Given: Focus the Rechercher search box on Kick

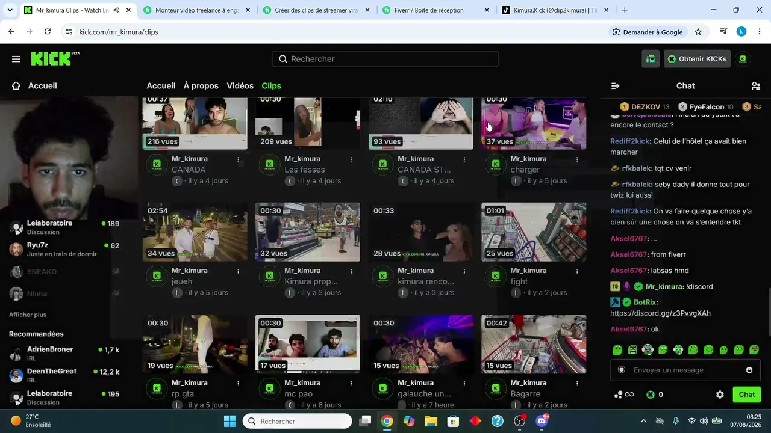Looking at the screenshot, I should (x=385, y=59).
